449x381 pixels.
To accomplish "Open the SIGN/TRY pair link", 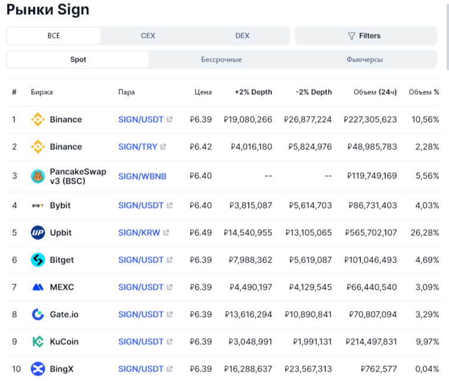I will coord(138,147).
